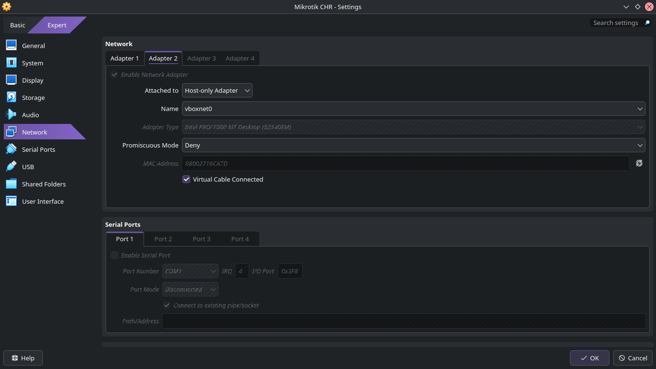
Task: Click the Path/Address input field
Action: click(x=404, y=321)
